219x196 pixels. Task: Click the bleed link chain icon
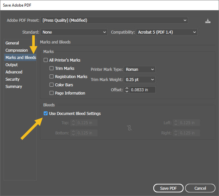129,128
